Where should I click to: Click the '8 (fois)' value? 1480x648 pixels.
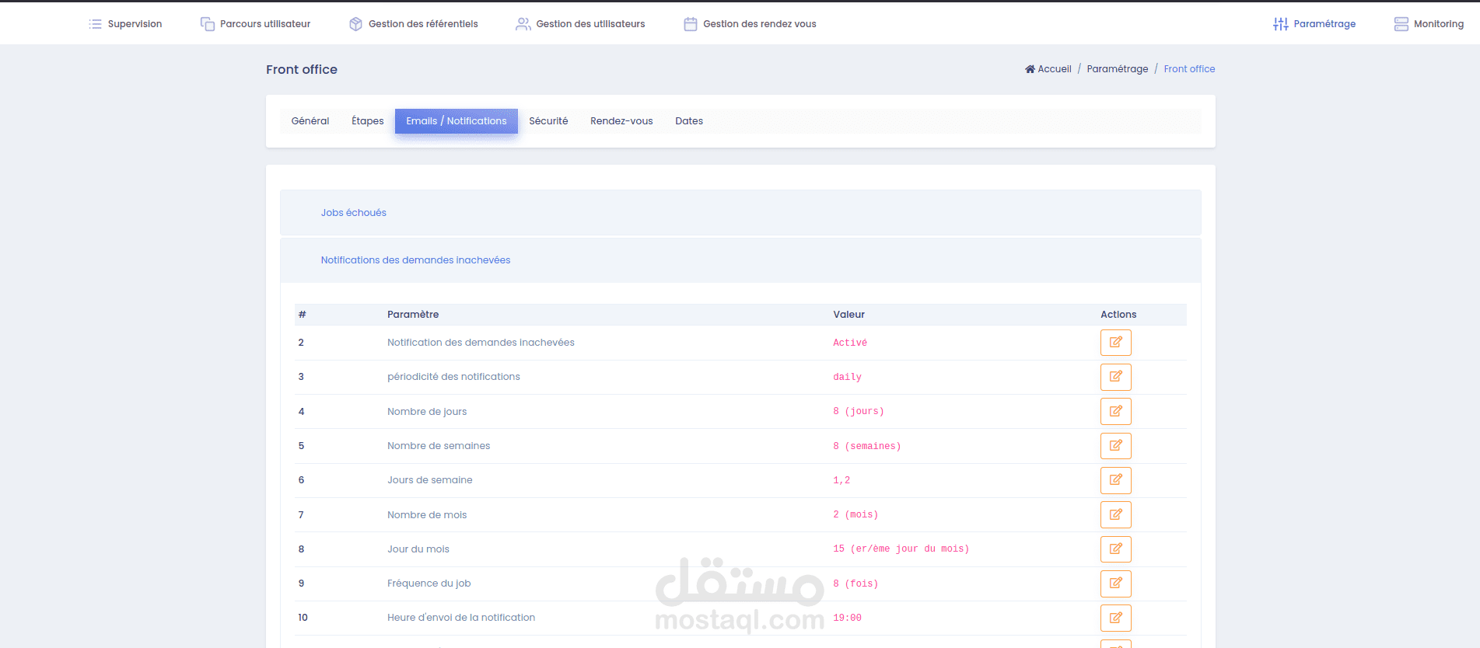click(855, 584)
